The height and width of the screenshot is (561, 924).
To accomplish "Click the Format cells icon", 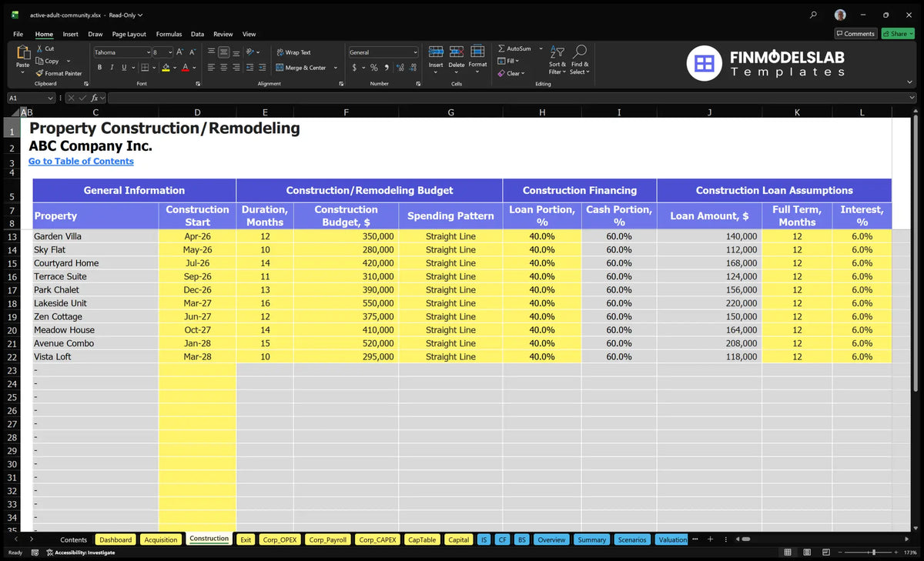I will (x=477, y=52).
